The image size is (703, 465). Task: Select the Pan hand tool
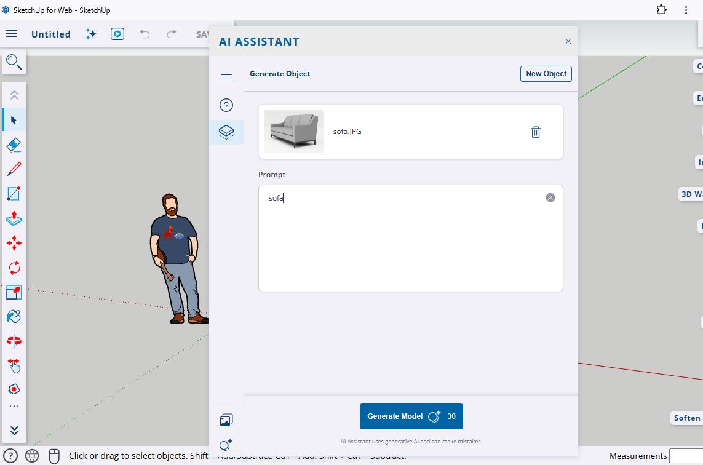(14, 365)
